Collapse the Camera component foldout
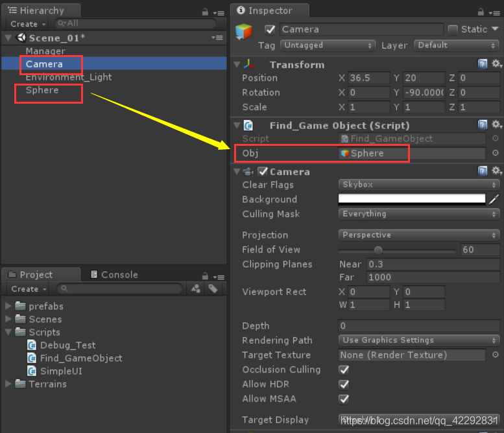This screenshot has height=433, width=504. [x=237, y=171]
